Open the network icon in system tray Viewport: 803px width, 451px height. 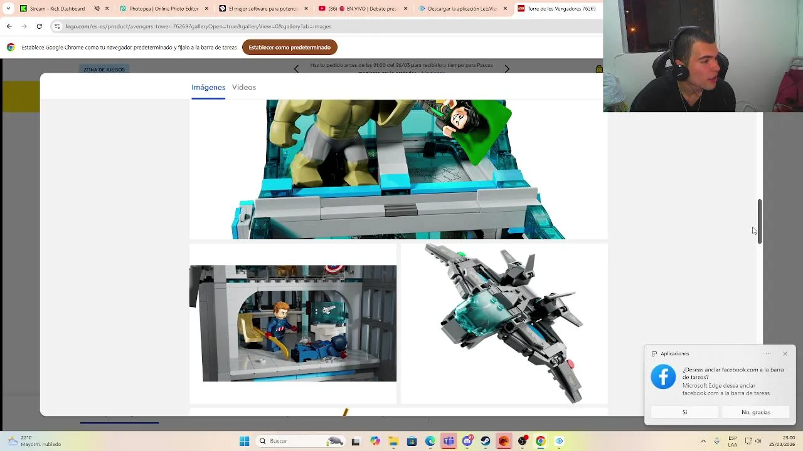click(748, 441)
